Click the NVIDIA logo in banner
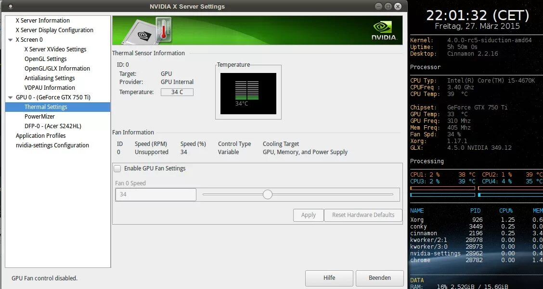The width and height of the screenshot is (543, 289). click(384, 31)
